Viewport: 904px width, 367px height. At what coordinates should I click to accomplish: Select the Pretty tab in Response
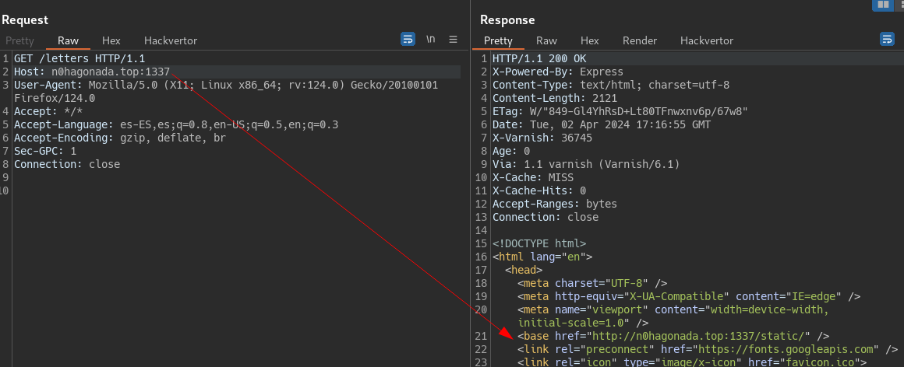tap(498, 40)
